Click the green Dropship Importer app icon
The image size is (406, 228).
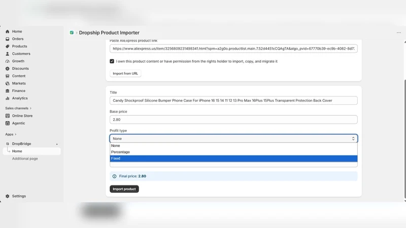[x=72, y=32]
